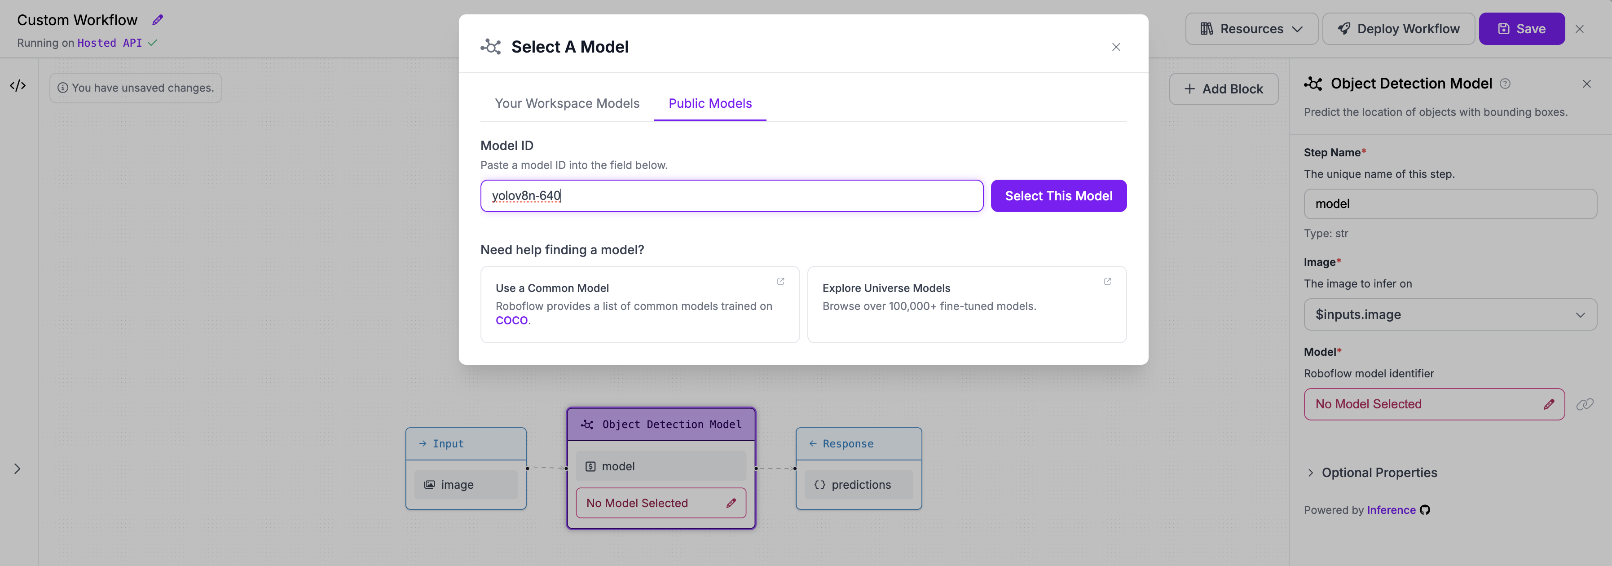The image size is (1612, 566).
Task: Click the Add Block button
Action: pos(1224,89)
